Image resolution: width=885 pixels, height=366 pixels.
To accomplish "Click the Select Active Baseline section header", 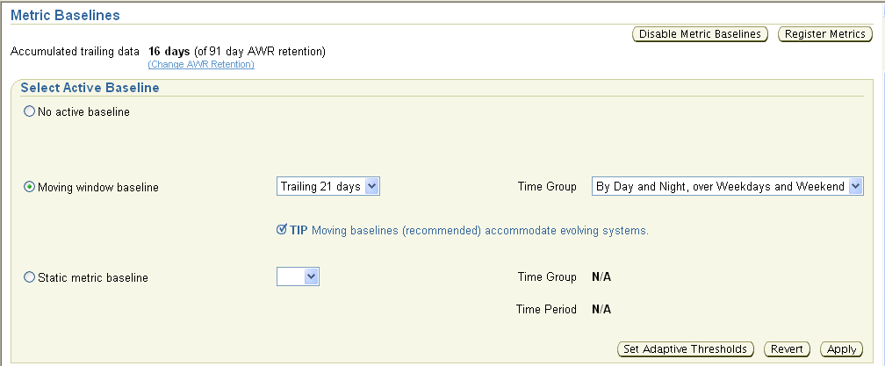I will [x=90, y=88].
